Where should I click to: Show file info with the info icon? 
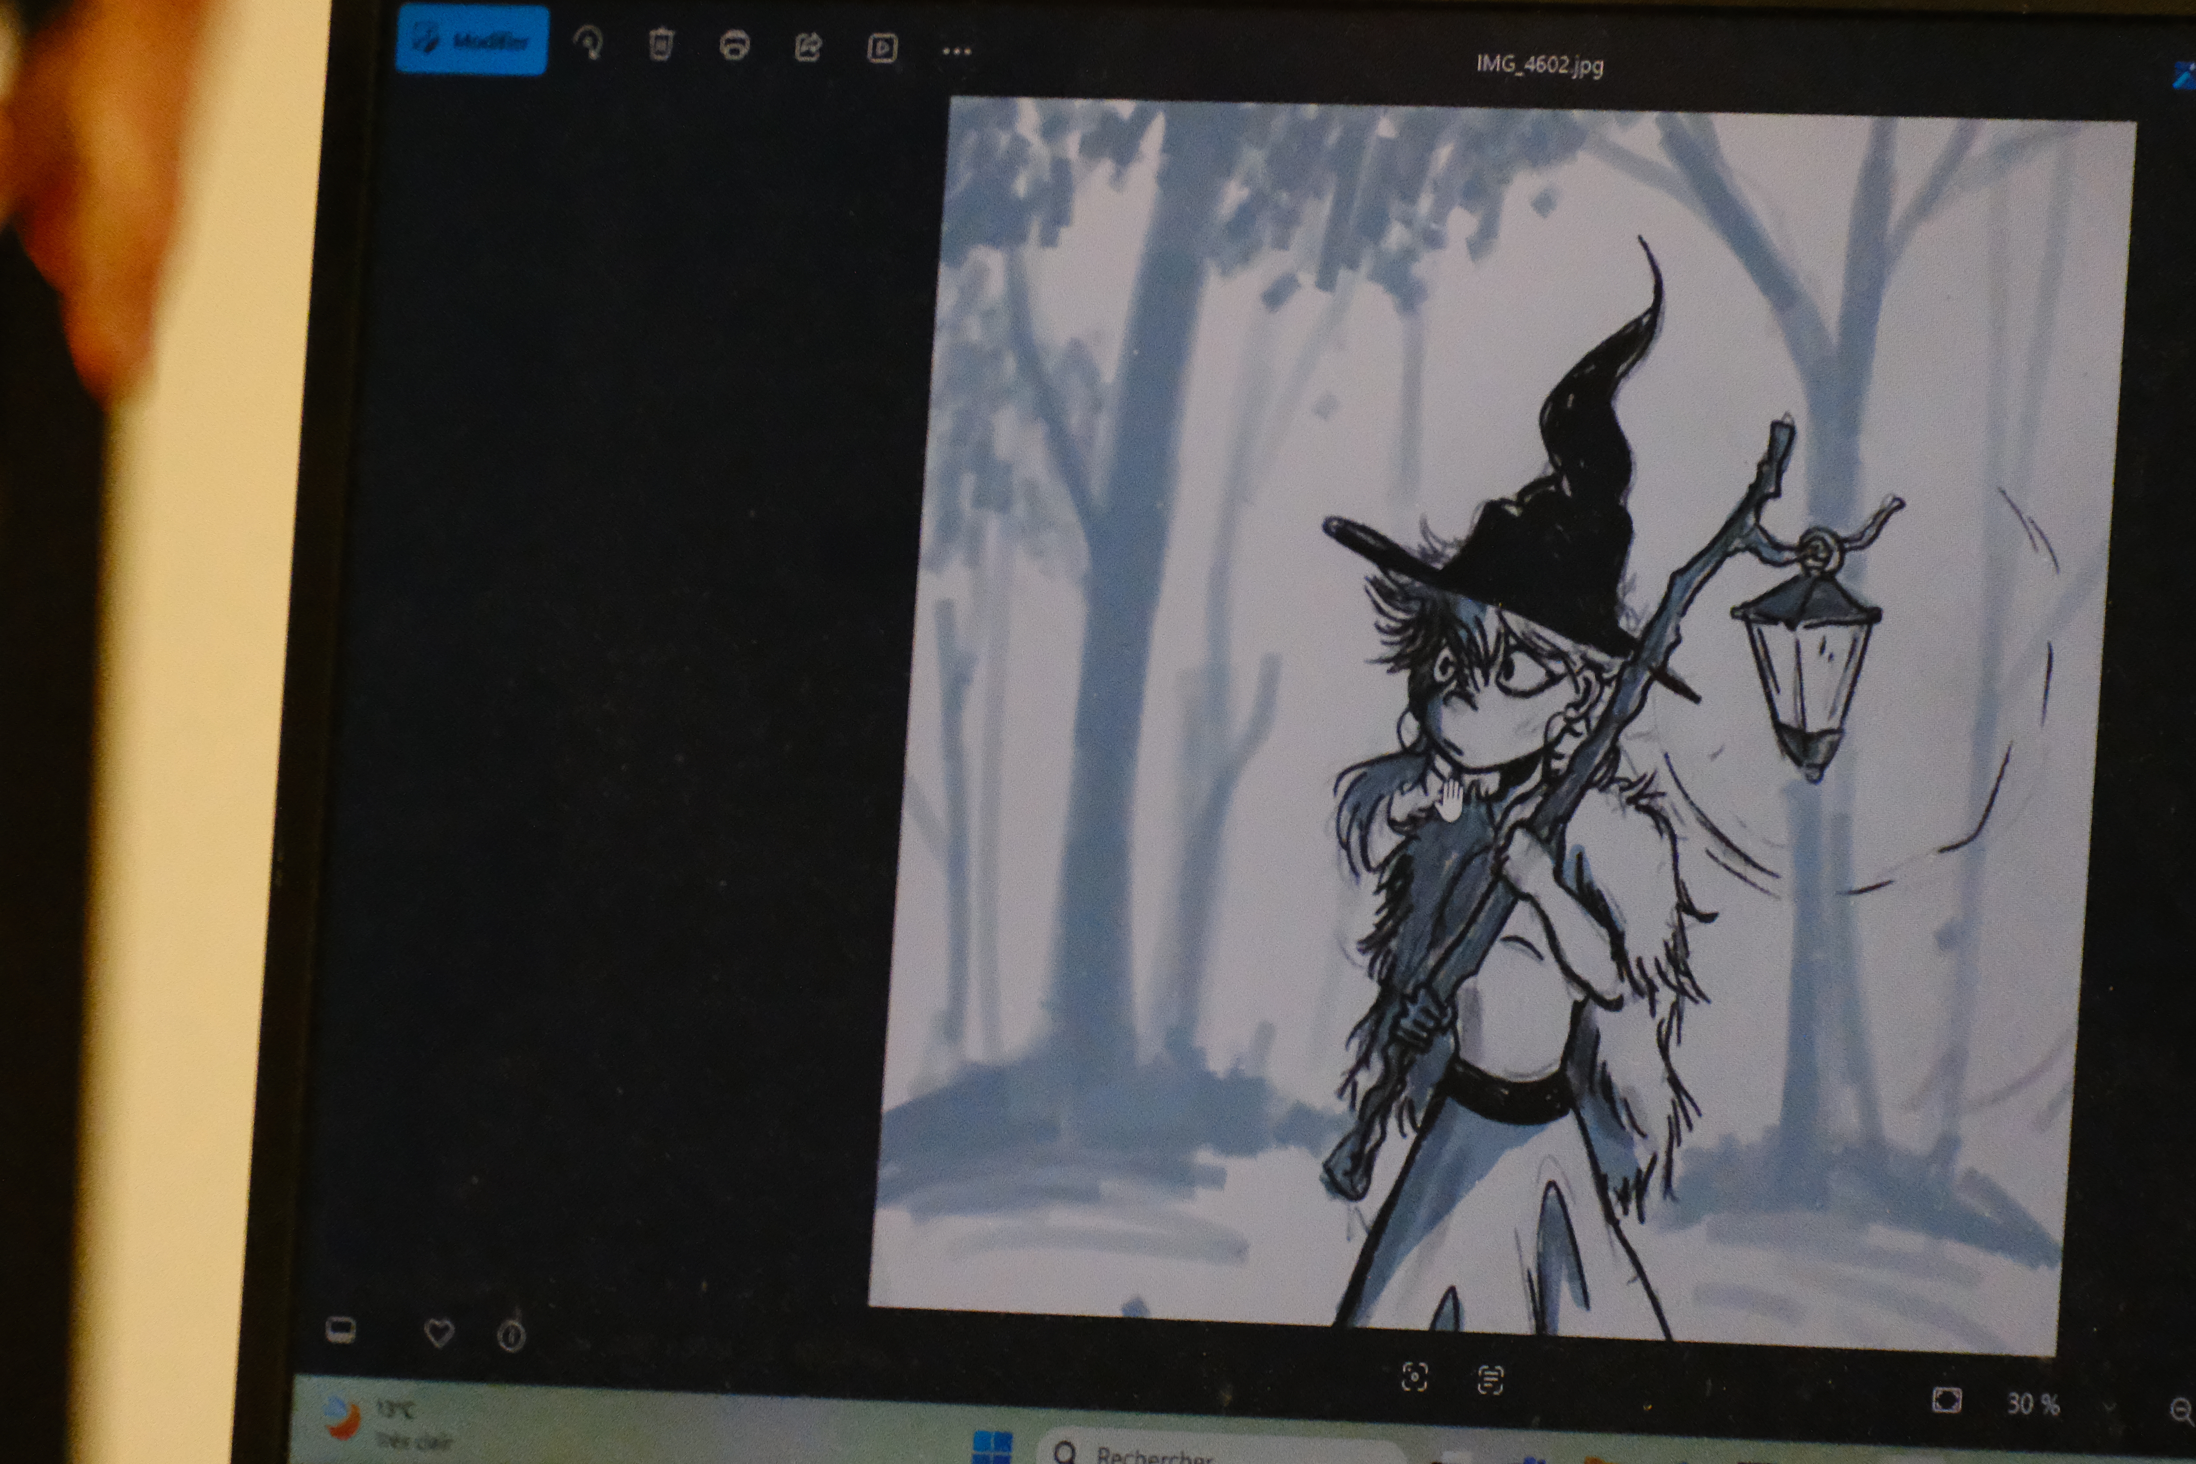(511, 1336)
